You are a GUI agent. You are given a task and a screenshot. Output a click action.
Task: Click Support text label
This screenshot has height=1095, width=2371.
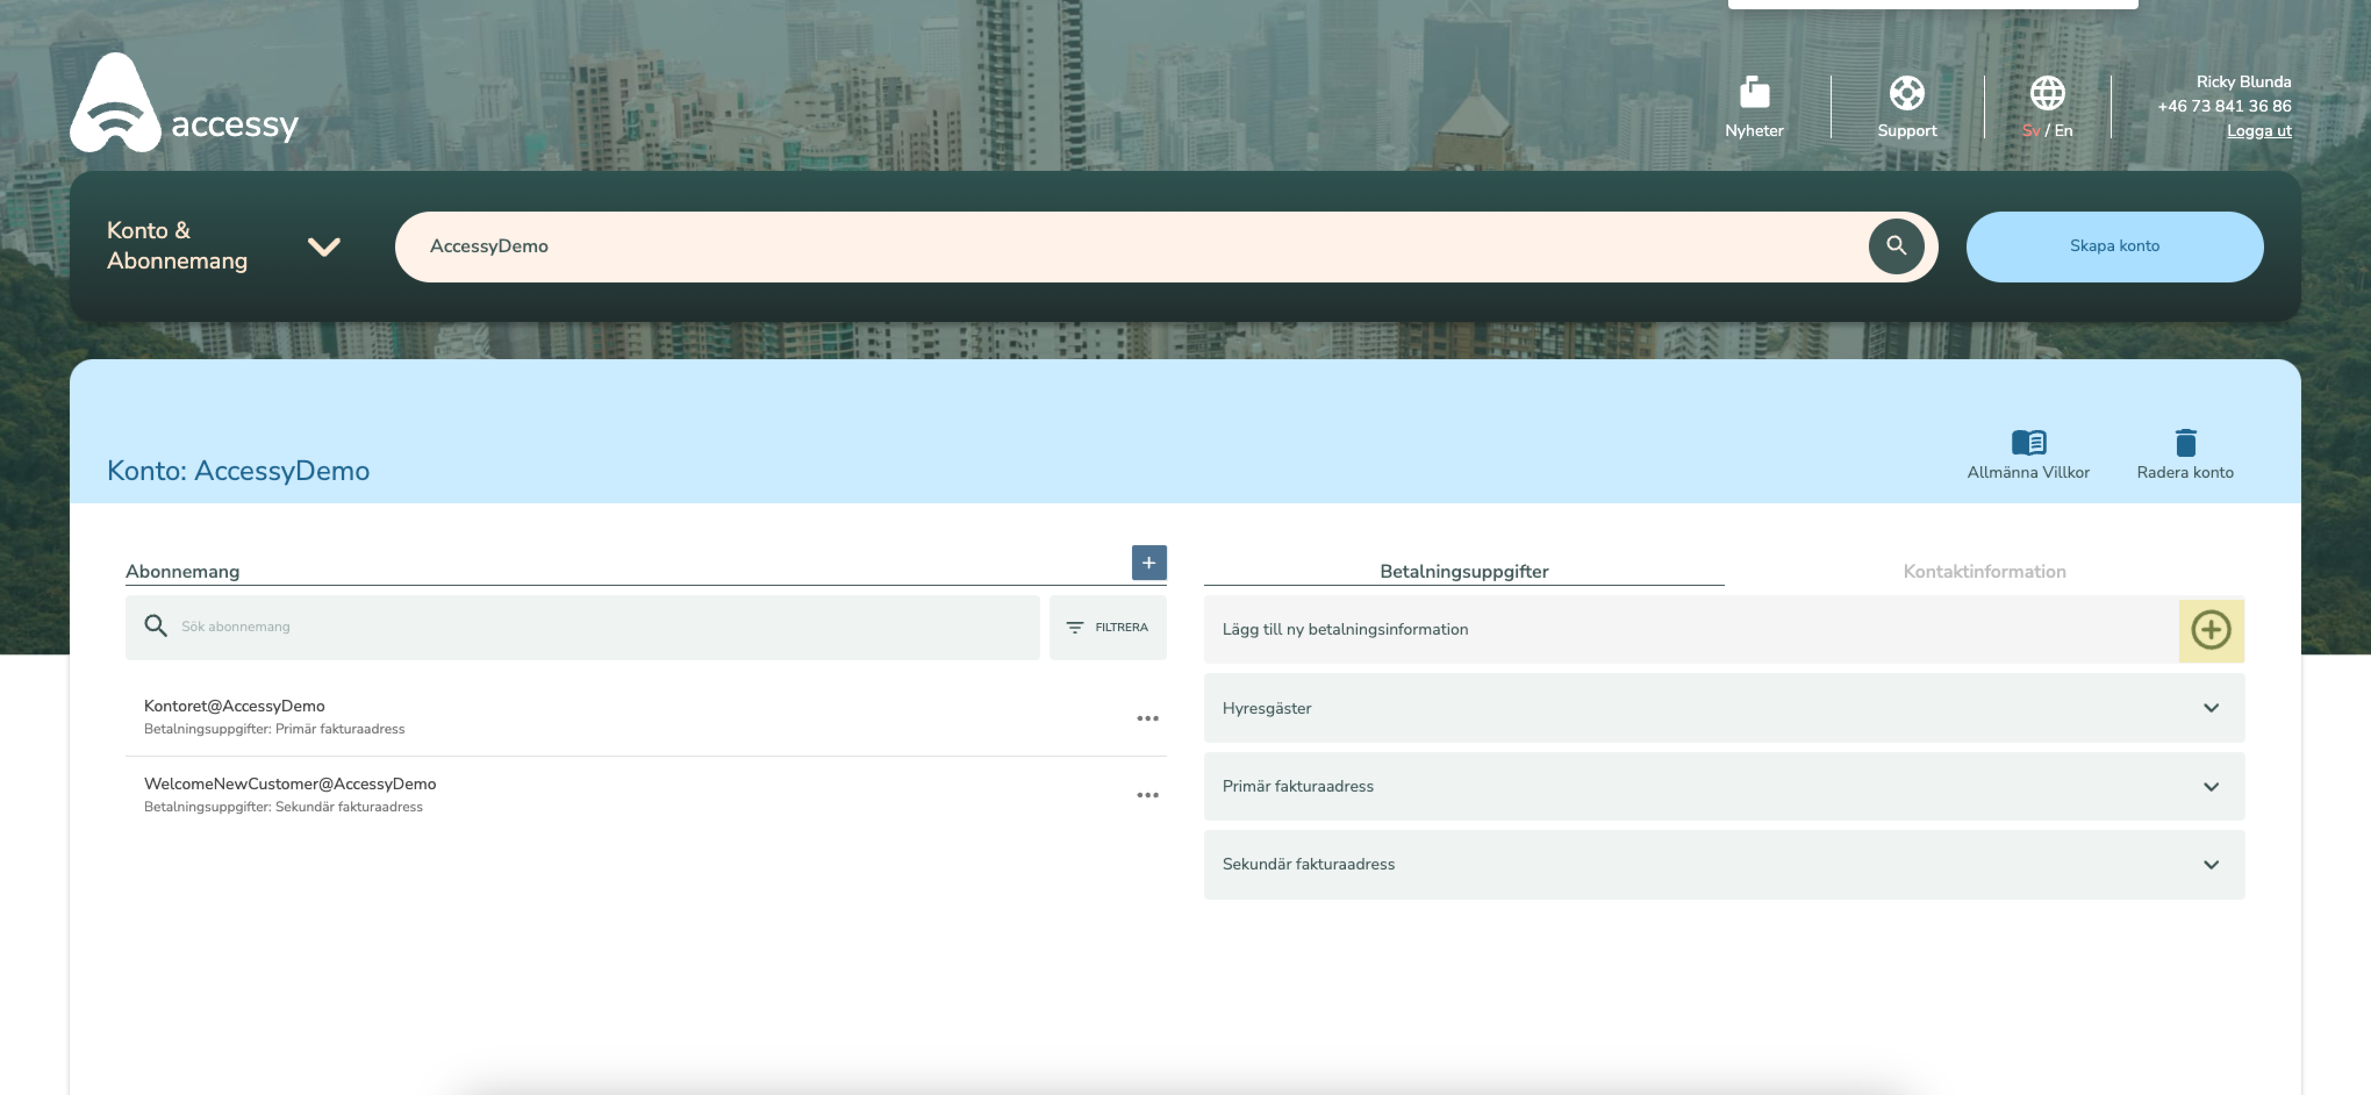pyautogui.click(x=1906, y=131)
